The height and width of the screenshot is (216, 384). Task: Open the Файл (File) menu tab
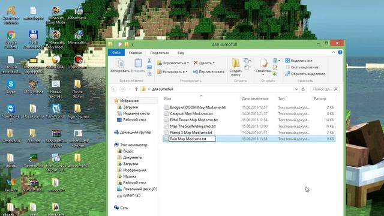[116, 53]
